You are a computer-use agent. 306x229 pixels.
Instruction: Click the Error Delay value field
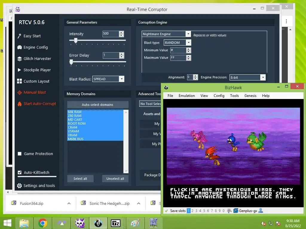pos(111,55)
